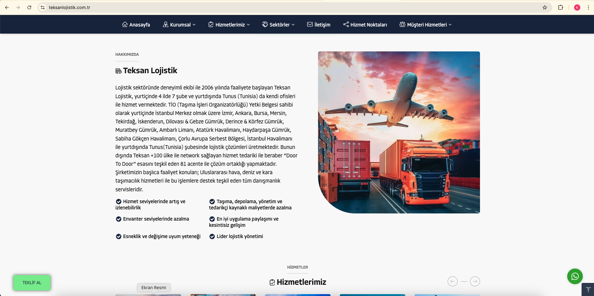Click the browser back arrow
The width and height of the screenshot is (594, 296).
pyautogui.click(x=7, y=7)
